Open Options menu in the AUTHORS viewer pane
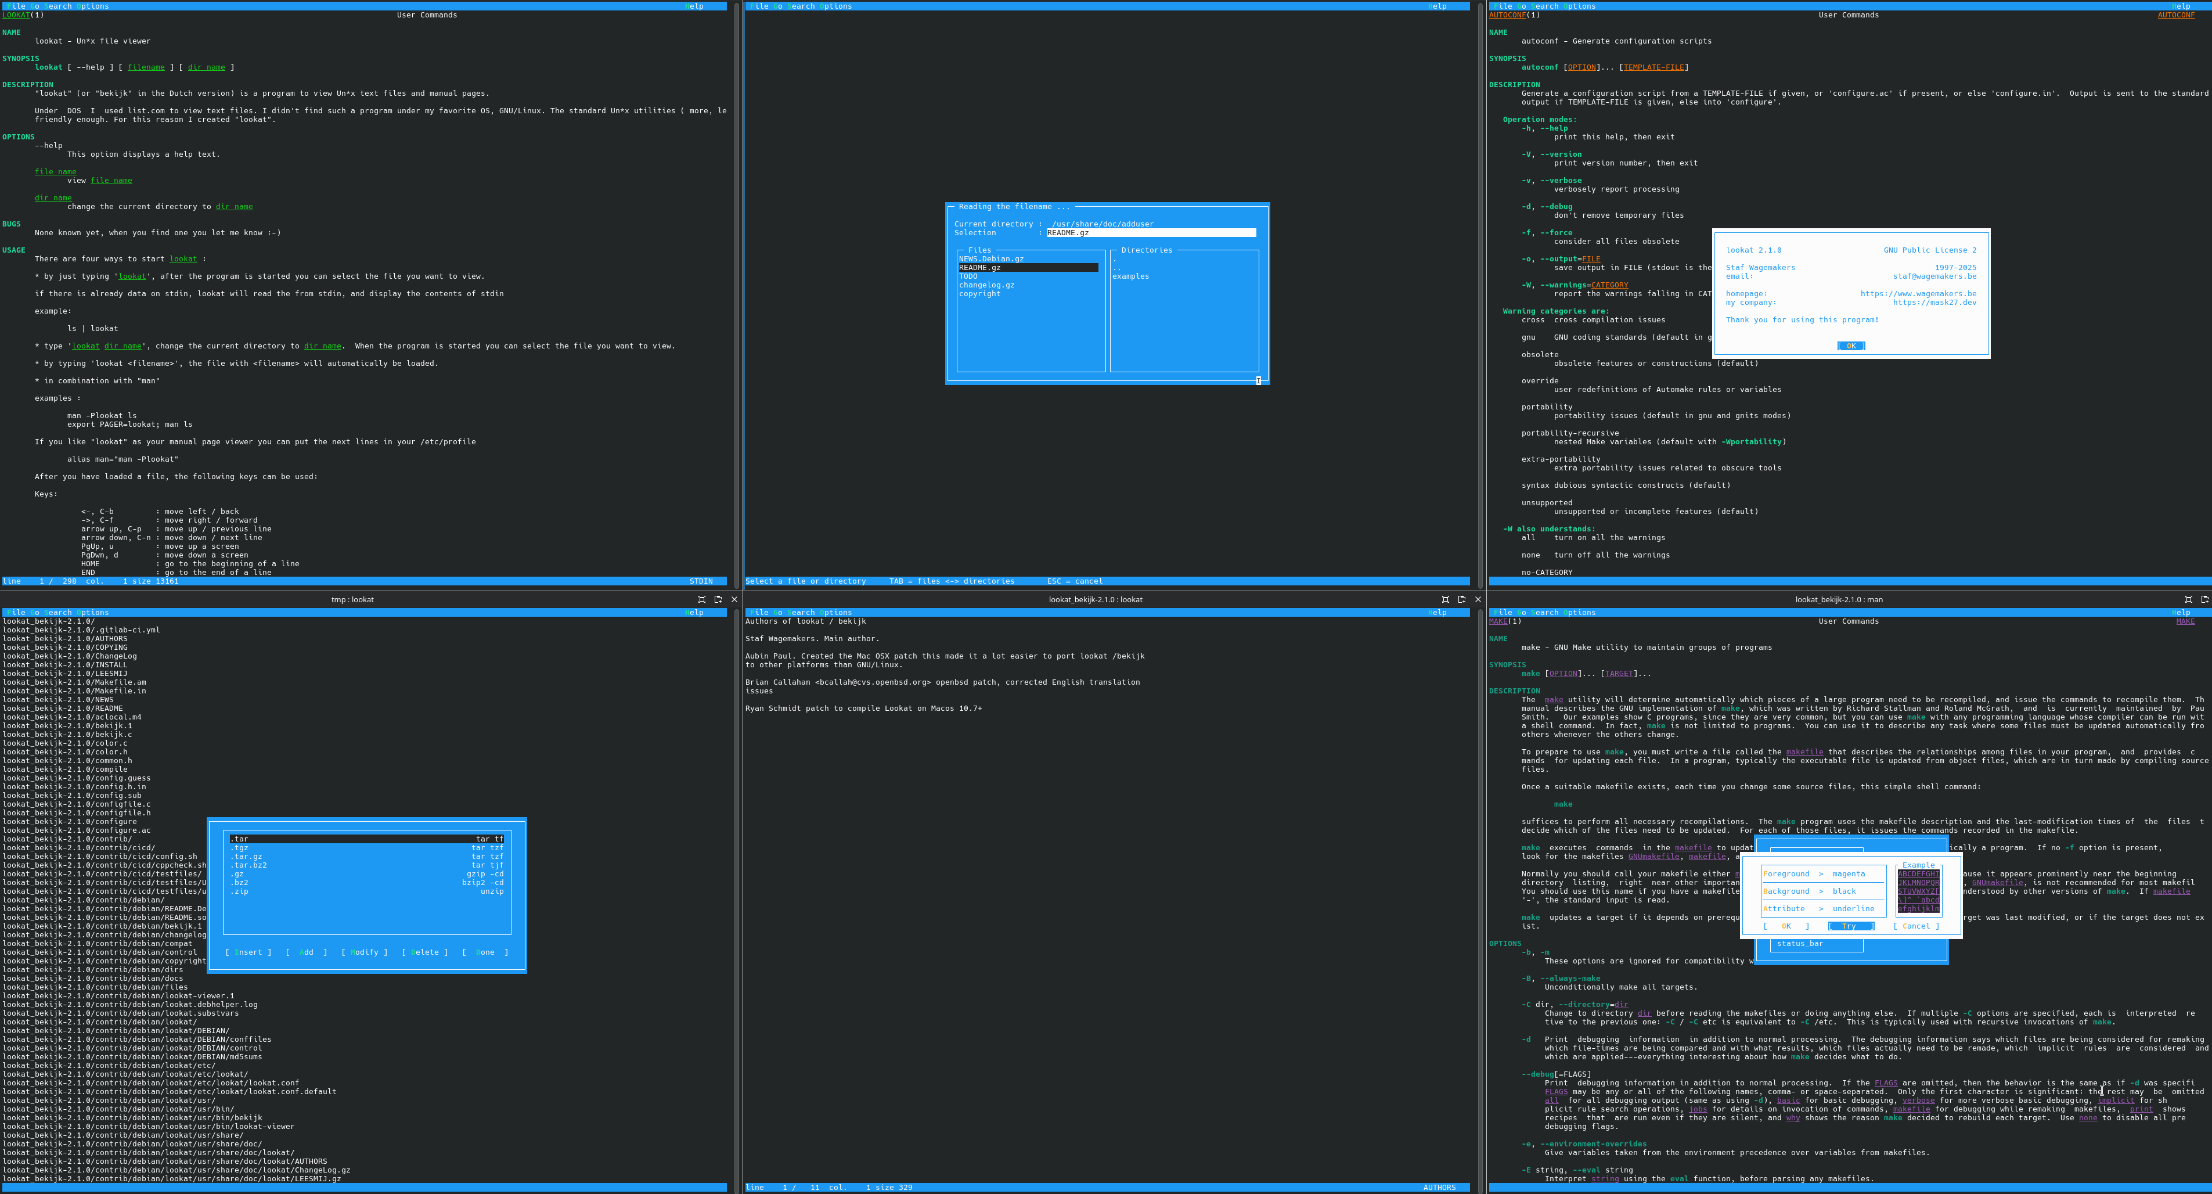This screenshot has height=1194, width=2212. coord(835,613)
